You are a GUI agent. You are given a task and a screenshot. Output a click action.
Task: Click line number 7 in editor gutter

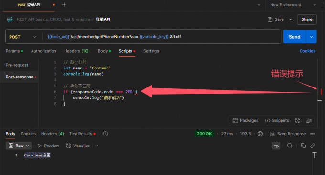coord(55,97)
